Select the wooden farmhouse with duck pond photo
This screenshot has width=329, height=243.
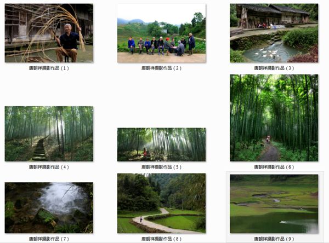[x=274, y=33]
